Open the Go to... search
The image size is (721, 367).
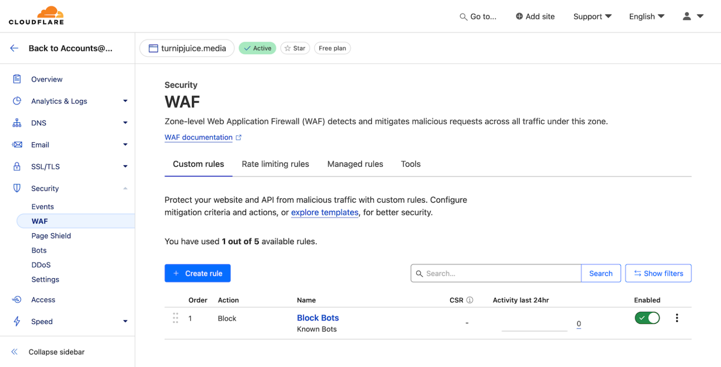pyautogui.click(x=478, y=16)
